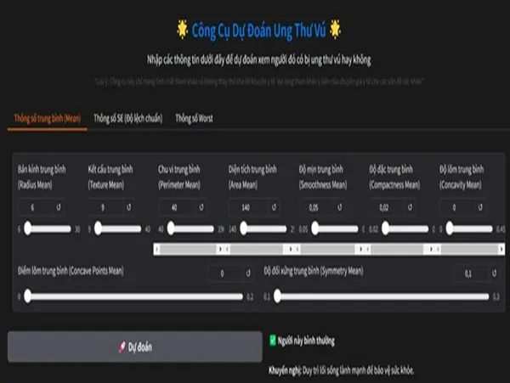Click the Symmetry Mean slider track
Image resolution: width=510 pixels, height=383 pixels.
[382, 296]
